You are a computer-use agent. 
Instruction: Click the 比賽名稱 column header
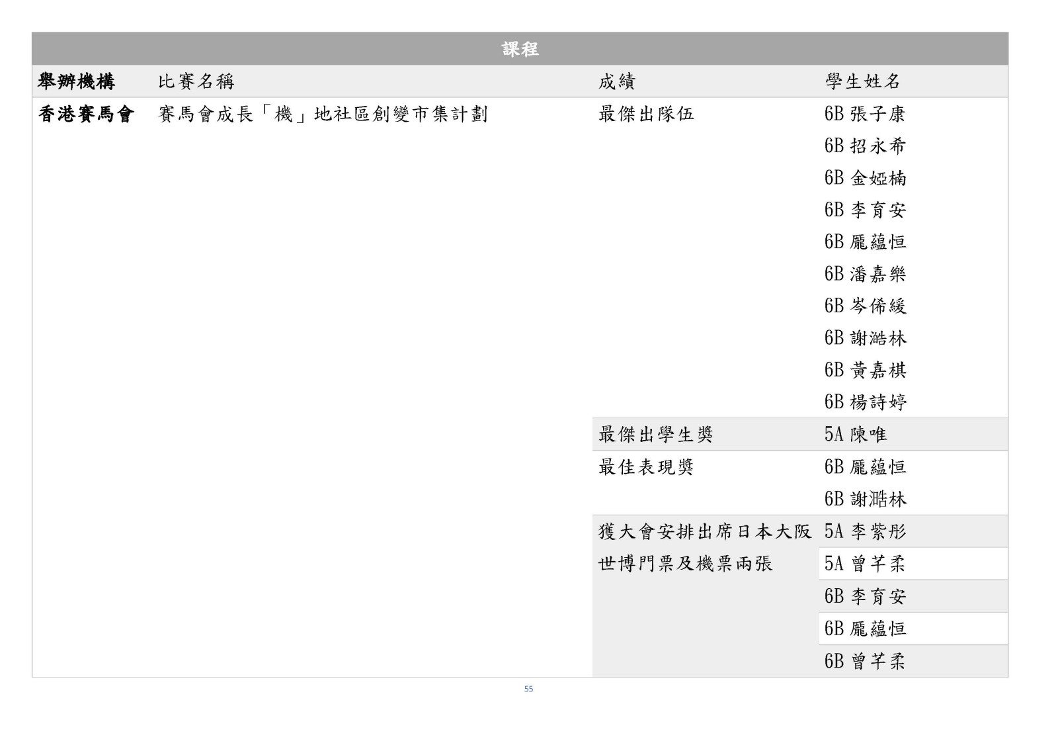coord(196,82)
